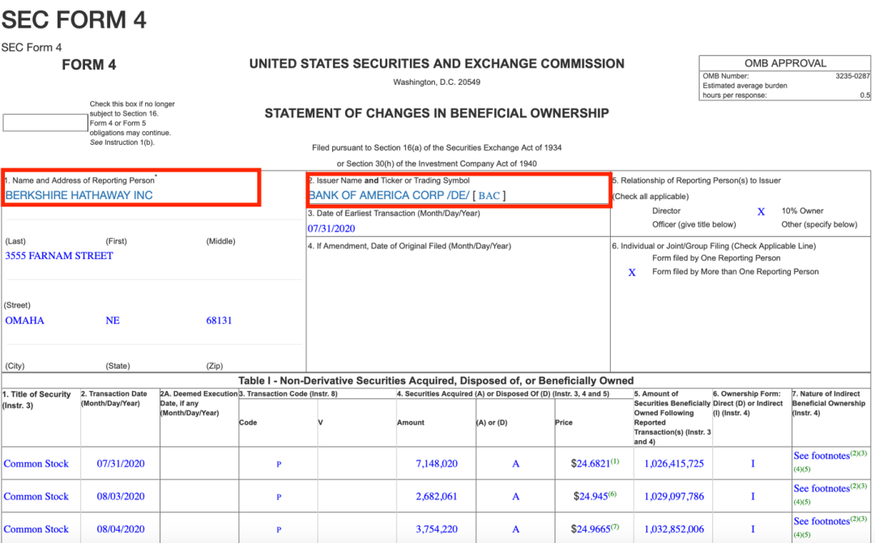Click the OMB Number 3235-0287 value

click(853, 75)
